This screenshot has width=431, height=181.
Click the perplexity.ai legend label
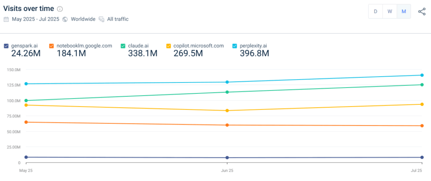point(253,45)
